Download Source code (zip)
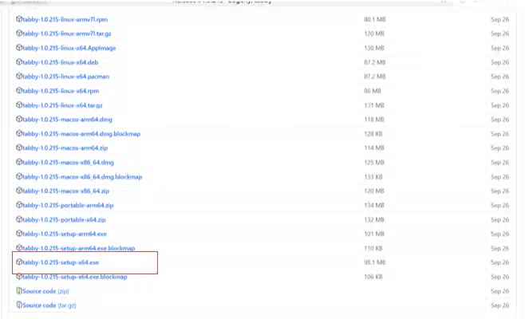 coord(45,291)
